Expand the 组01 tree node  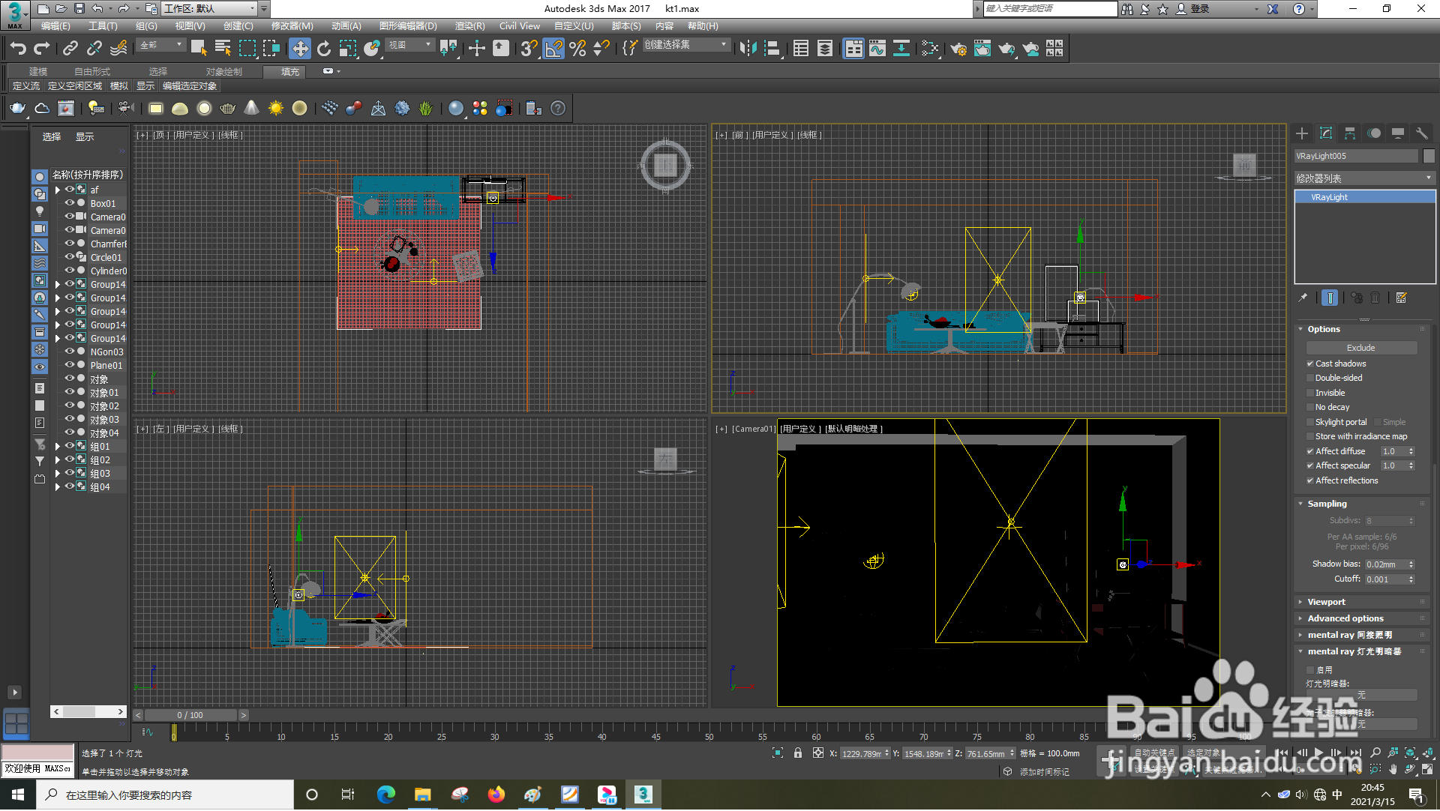coord(58,447)
